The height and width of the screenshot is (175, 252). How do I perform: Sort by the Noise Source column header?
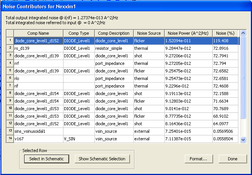[x=148, y=33]
